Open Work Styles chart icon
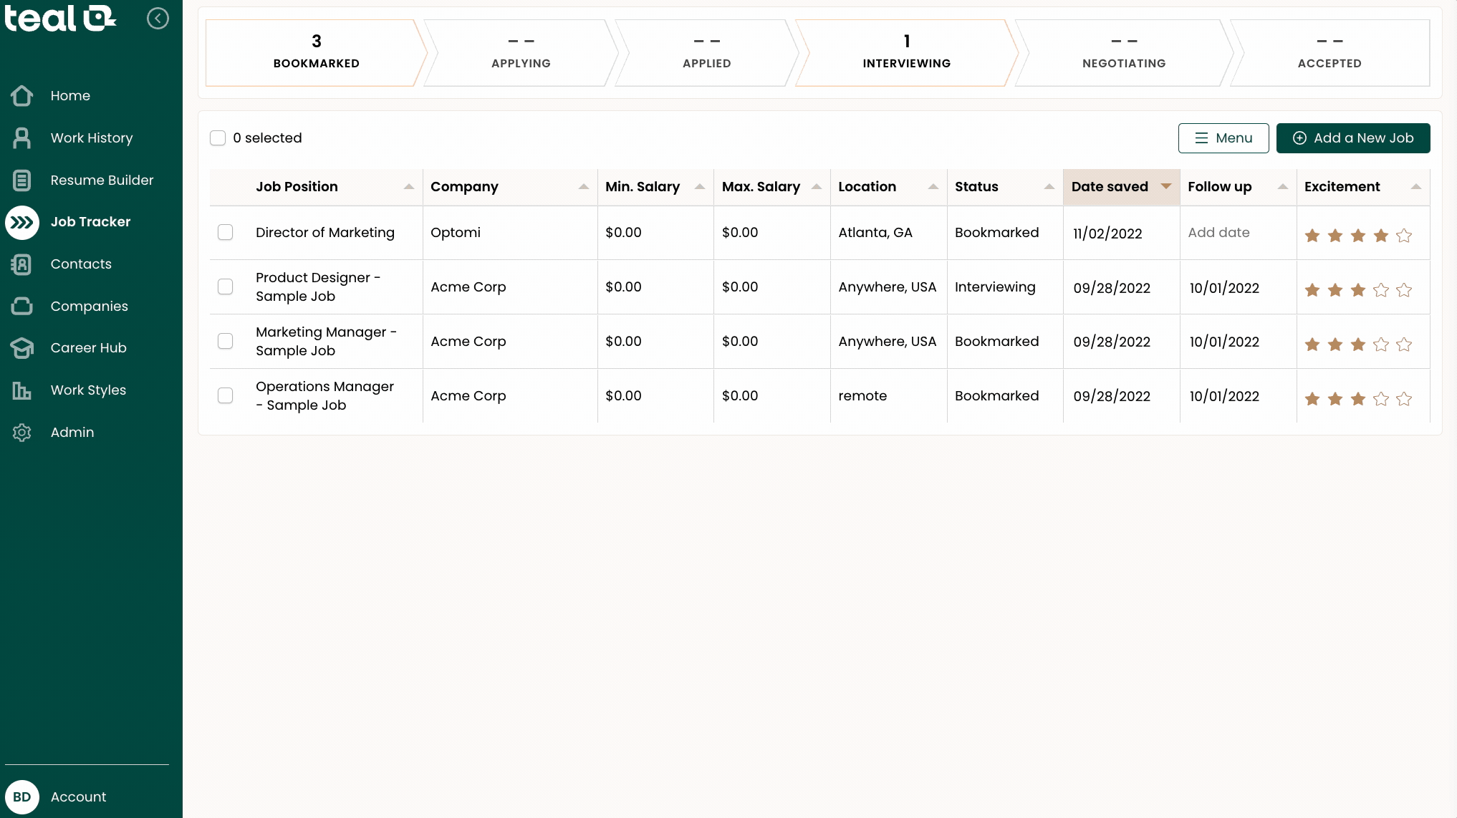 (x=21, y=390)
